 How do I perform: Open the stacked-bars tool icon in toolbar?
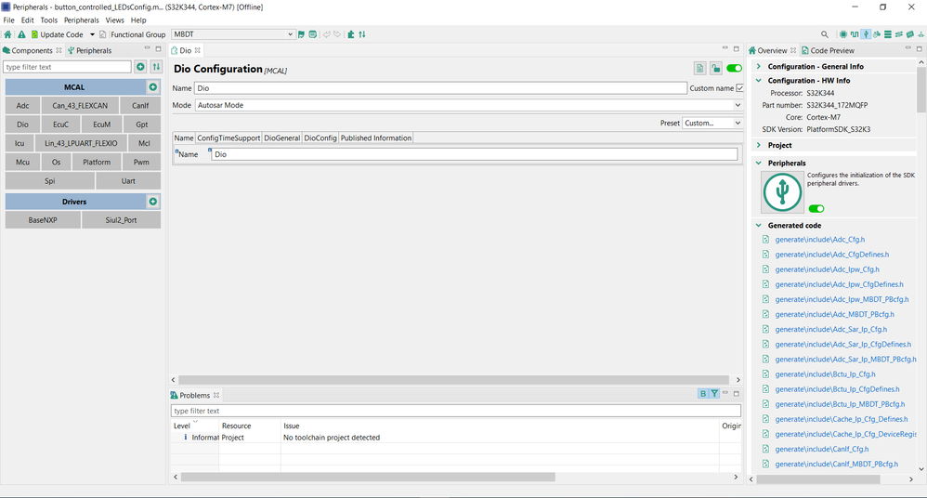[888, 34]
